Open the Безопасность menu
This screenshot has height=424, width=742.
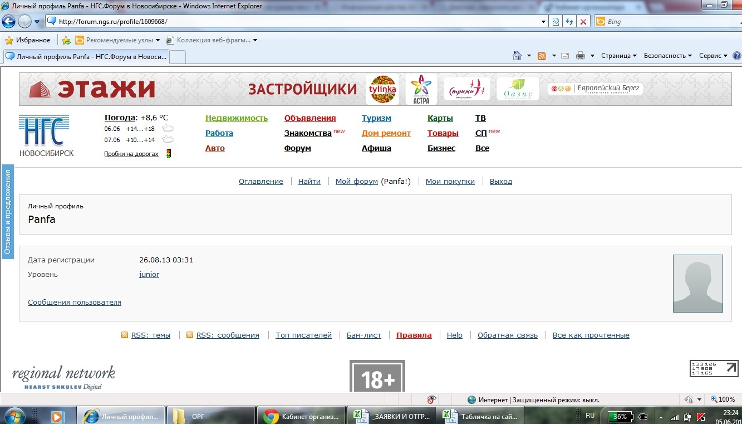(x=668, y=56)
